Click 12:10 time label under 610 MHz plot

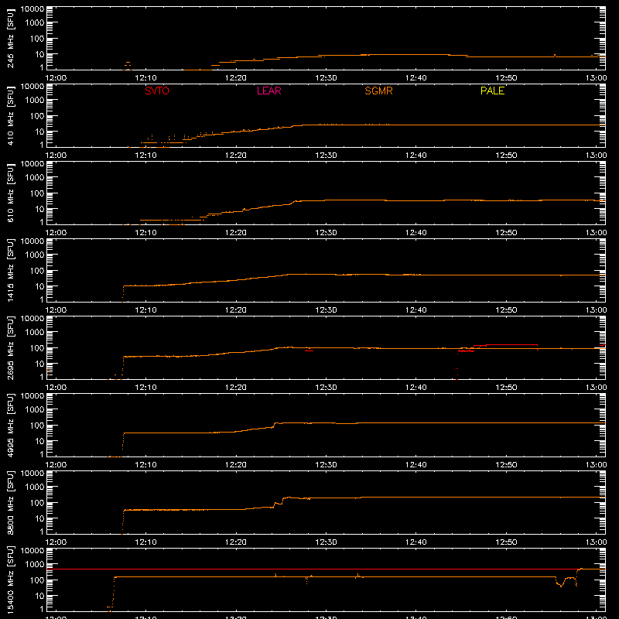145,233
